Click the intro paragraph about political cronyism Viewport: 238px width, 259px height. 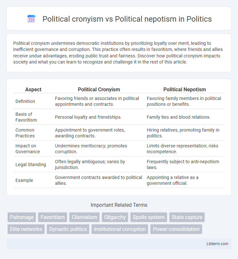pos(118,53)
